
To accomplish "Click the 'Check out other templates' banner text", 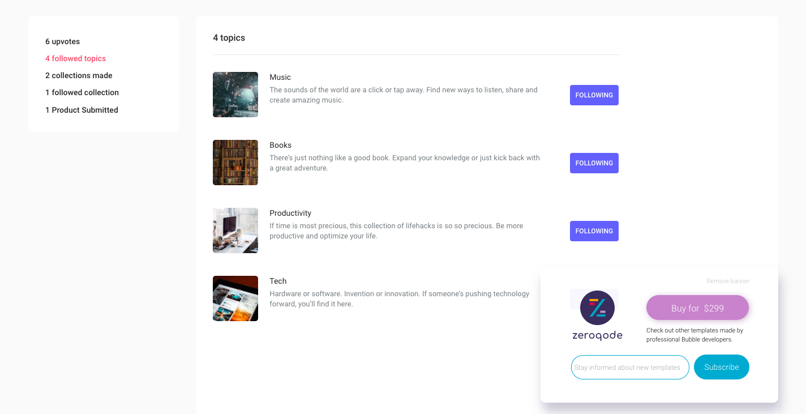I will pos(695,335).
